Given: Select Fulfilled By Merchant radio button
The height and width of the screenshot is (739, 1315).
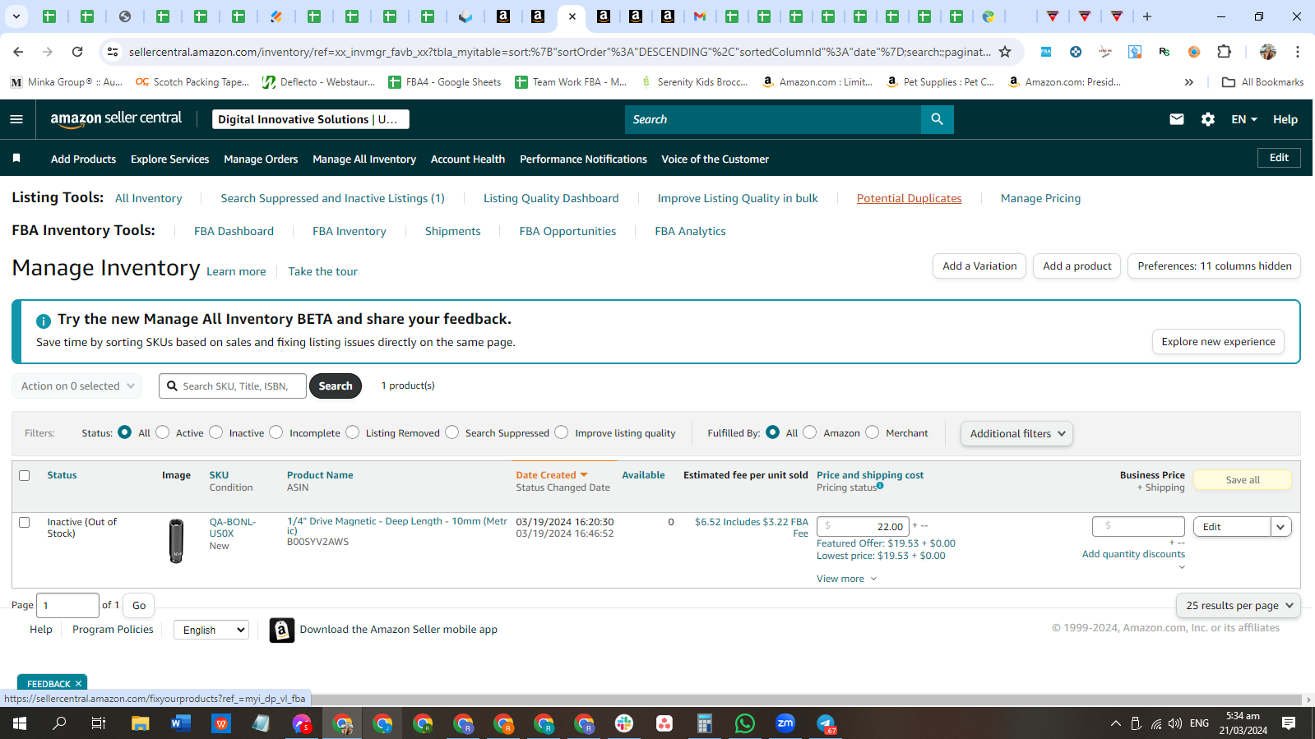Looking at the screenshot, I should tap(873, 432).
